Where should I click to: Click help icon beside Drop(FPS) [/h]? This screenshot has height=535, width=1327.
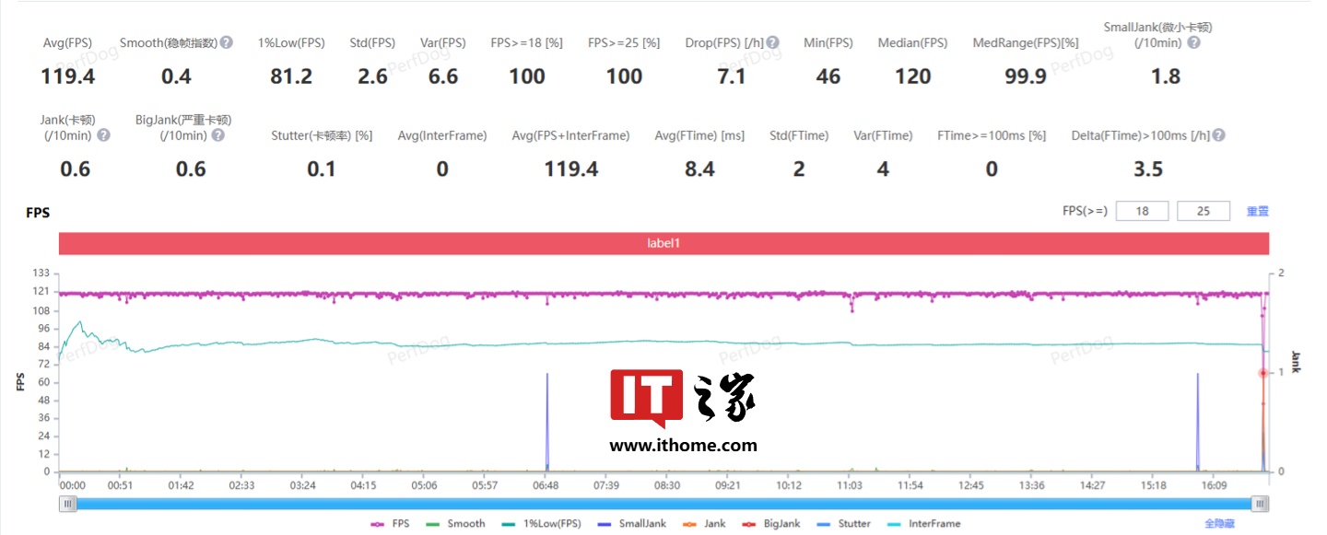click(773, 42)
